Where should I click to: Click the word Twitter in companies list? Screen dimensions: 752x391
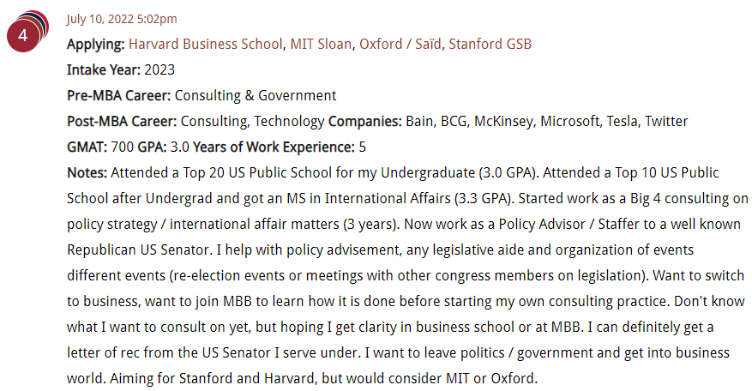666,122
